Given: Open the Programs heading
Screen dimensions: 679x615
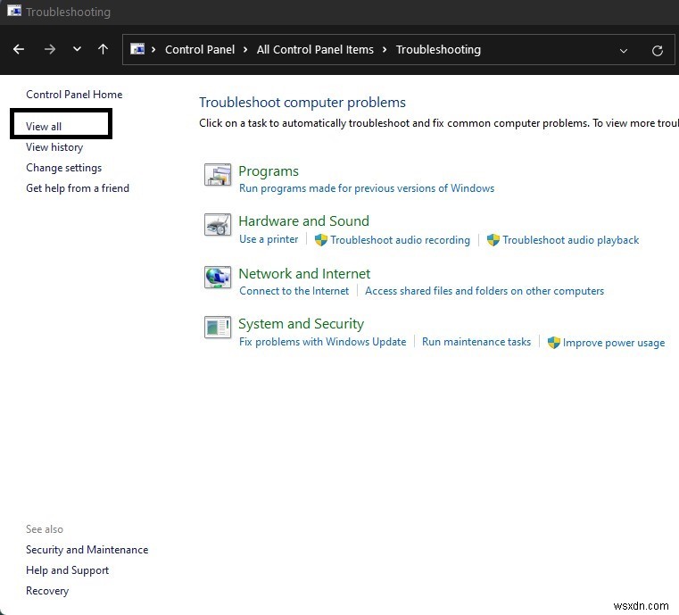Looking at the screenshot, I should [269, 171].
